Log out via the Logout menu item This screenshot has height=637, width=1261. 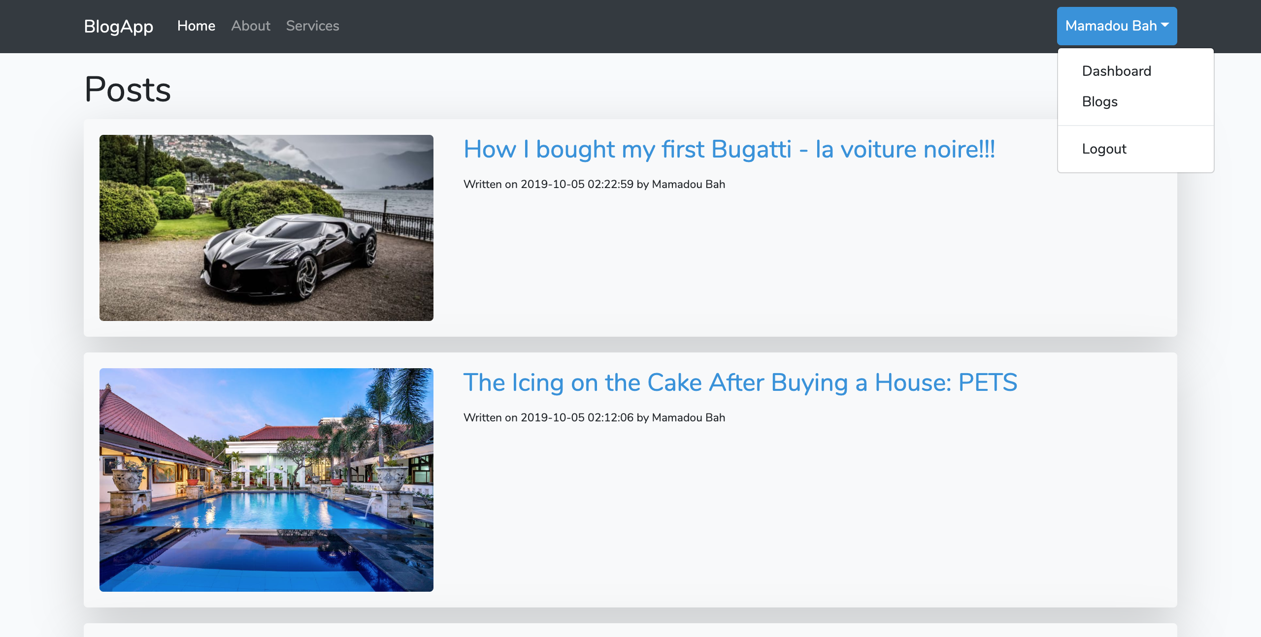[1104, 149]
